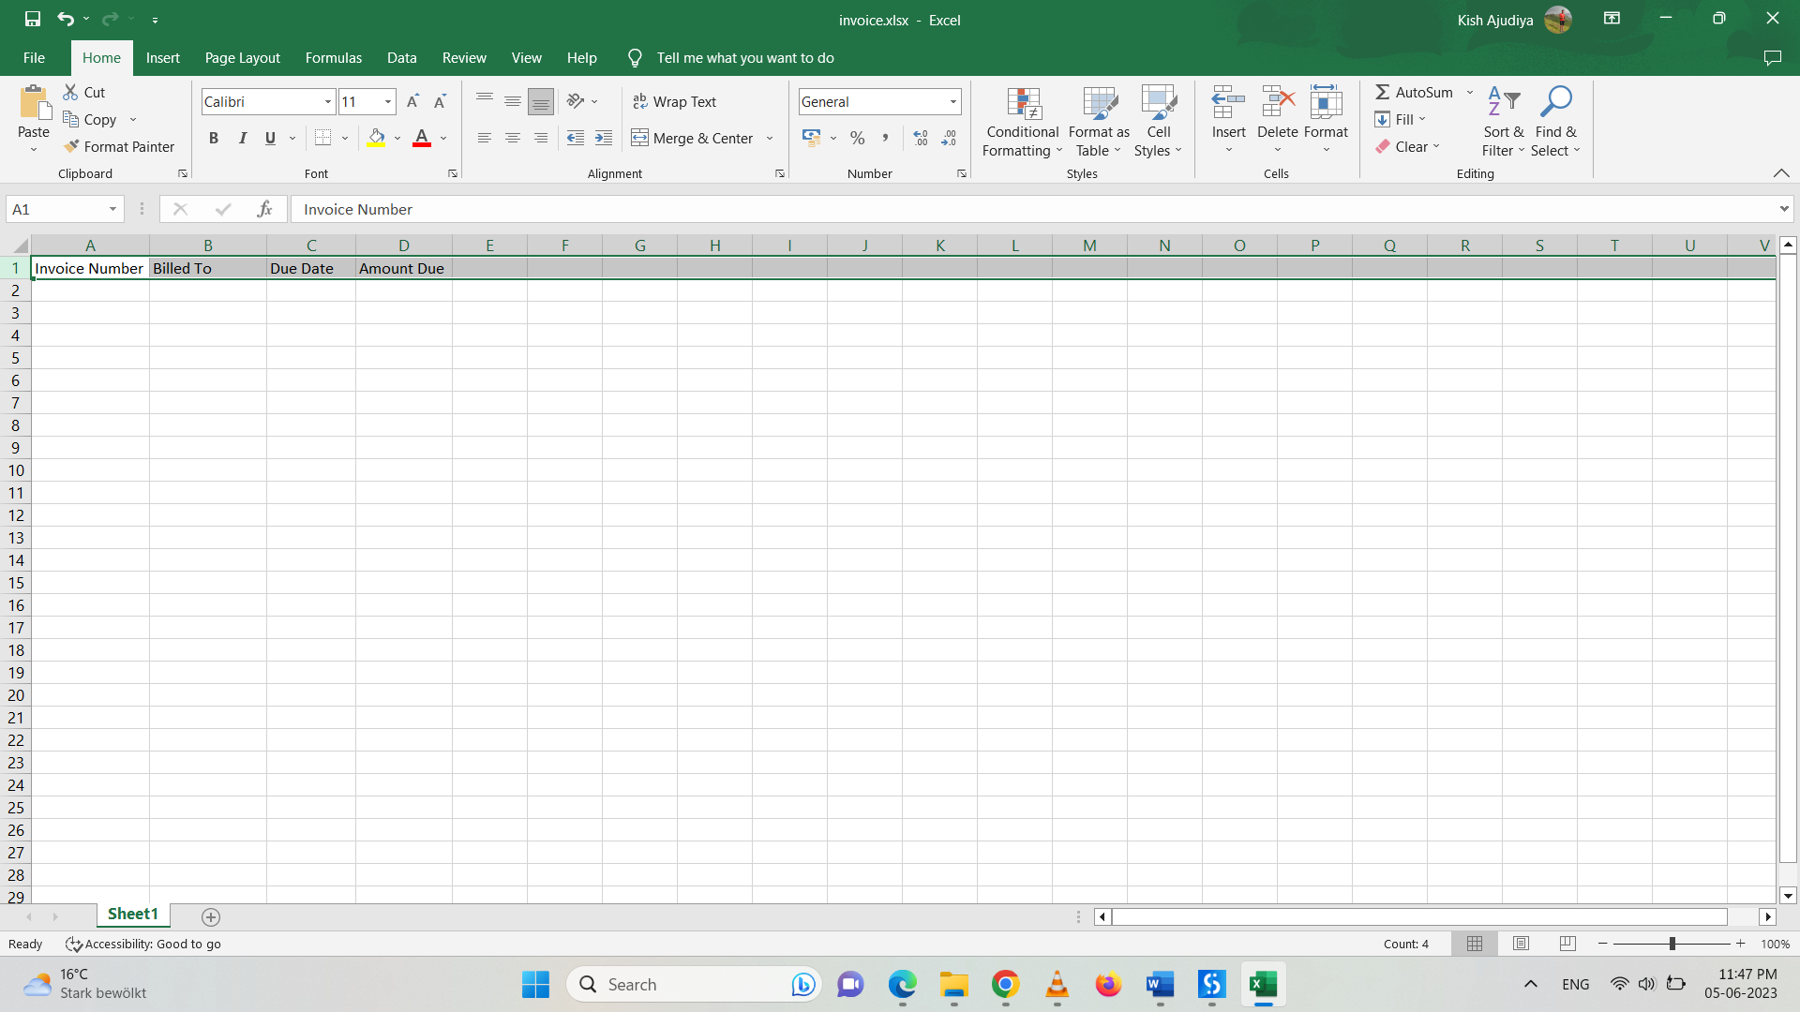Open the Page Layout tab
Image resolution: width=1800 pixels, height=1012 pixels.
click(242, 57)
